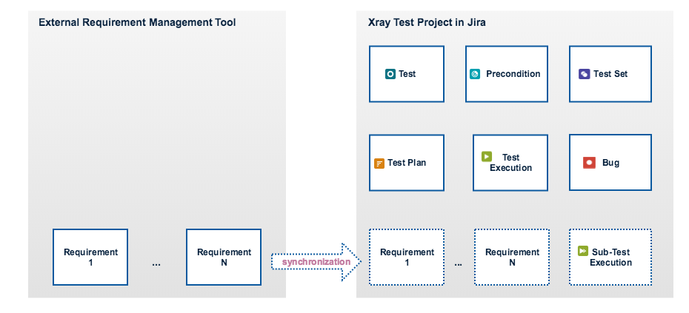Click the Xray Test Project in Jira heading
This screenshot has width=689, height=313.
pyautogui.click(x=427, y=22)
